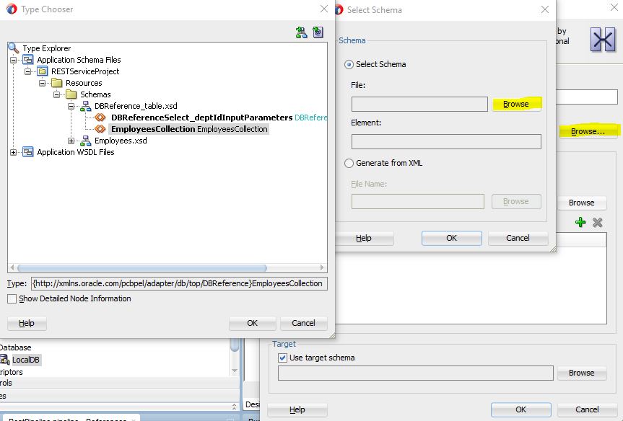Expand the Application WSDL Files node
This screenshot has width=623, height=421.
click(x=14, y=152)
